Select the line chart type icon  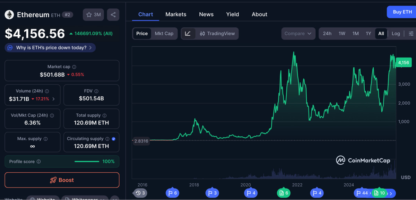188,34
